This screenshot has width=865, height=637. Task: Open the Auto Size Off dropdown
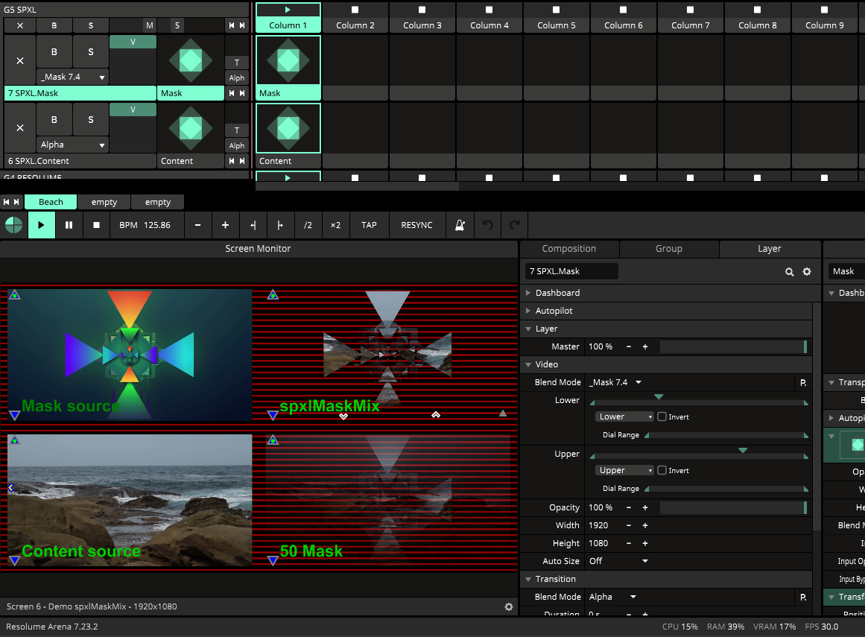tap(618, 561)
